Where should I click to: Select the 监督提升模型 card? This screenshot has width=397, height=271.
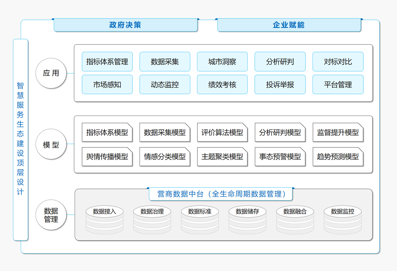338,132
